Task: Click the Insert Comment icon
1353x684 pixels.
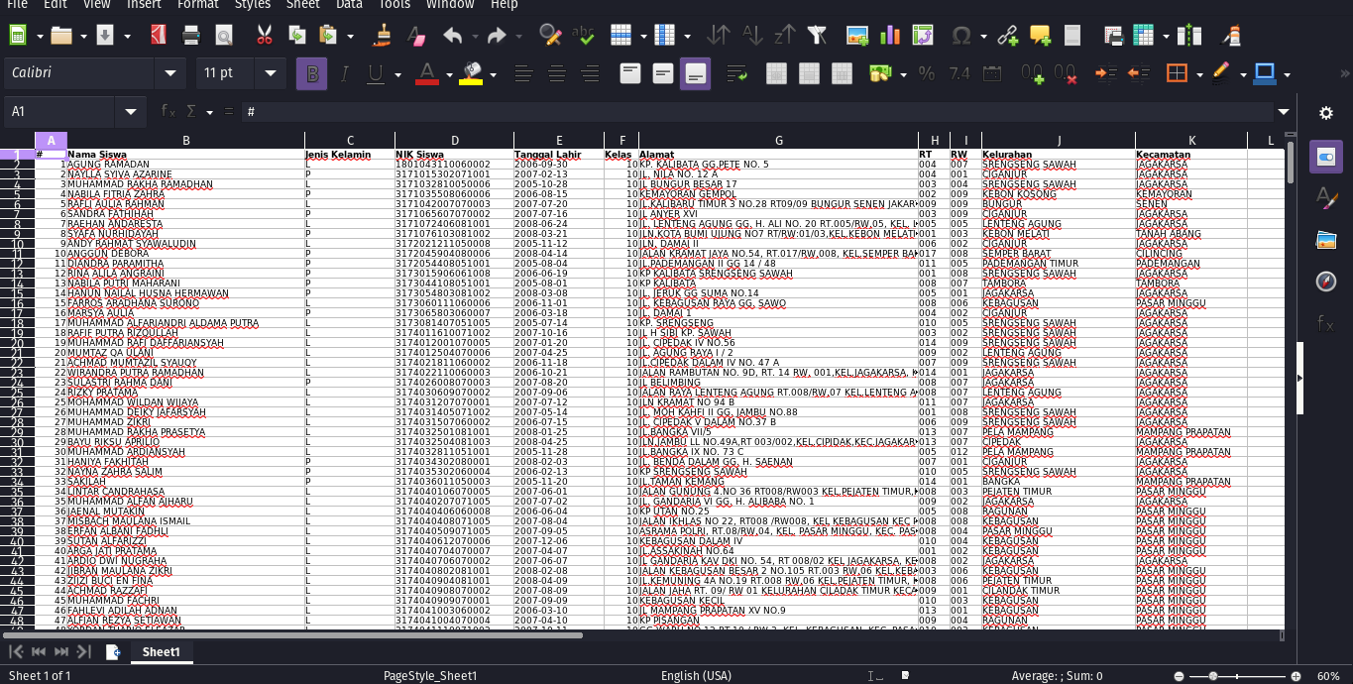Action: click(1040, 36)
